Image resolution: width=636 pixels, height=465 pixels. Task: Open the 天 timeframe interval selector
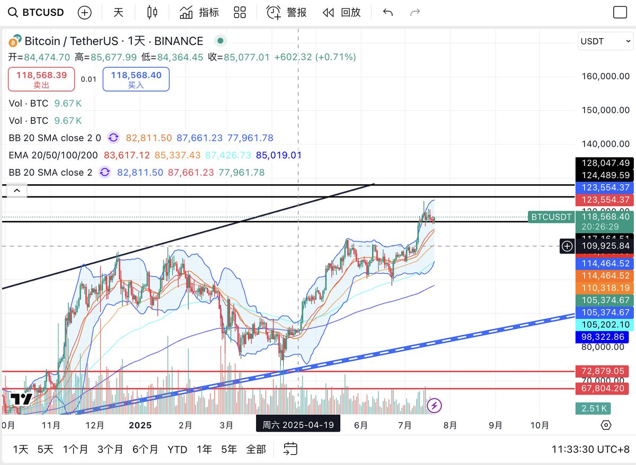(x=118, y=12)
